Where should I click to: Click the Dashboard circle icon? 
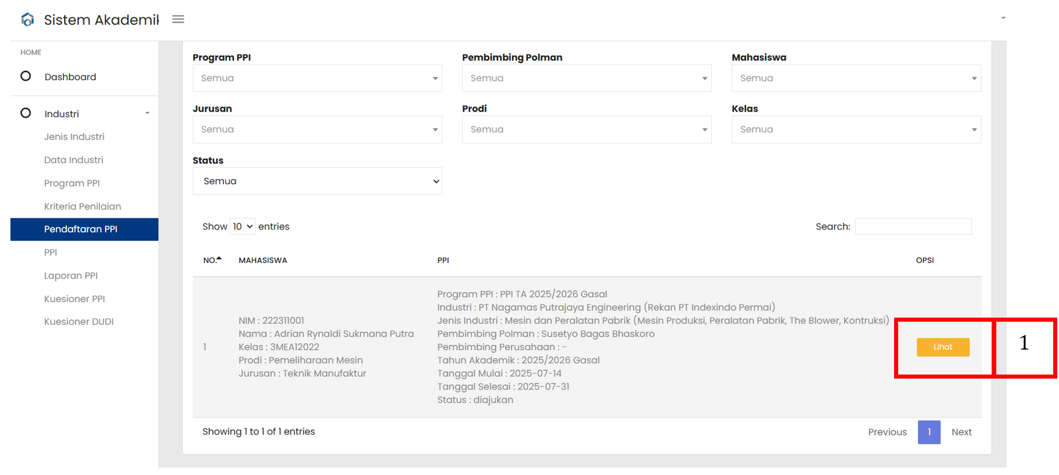pyautogui.click(x=26, y=76)
